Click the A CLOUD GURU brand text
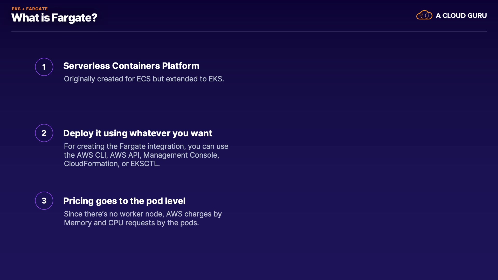The image size is (498, 280). [461, 16]
